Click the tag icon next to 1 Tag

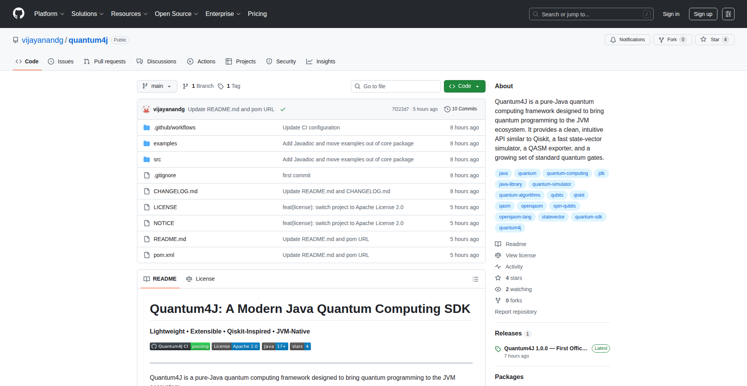(x=221, y=86)
